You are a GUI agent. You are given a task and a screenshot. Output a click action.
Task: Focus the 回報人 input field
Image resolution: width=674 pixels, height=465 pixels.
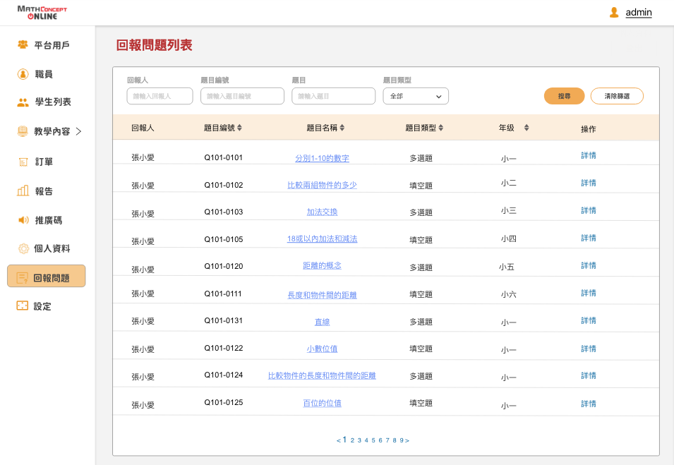coord(160,96)
